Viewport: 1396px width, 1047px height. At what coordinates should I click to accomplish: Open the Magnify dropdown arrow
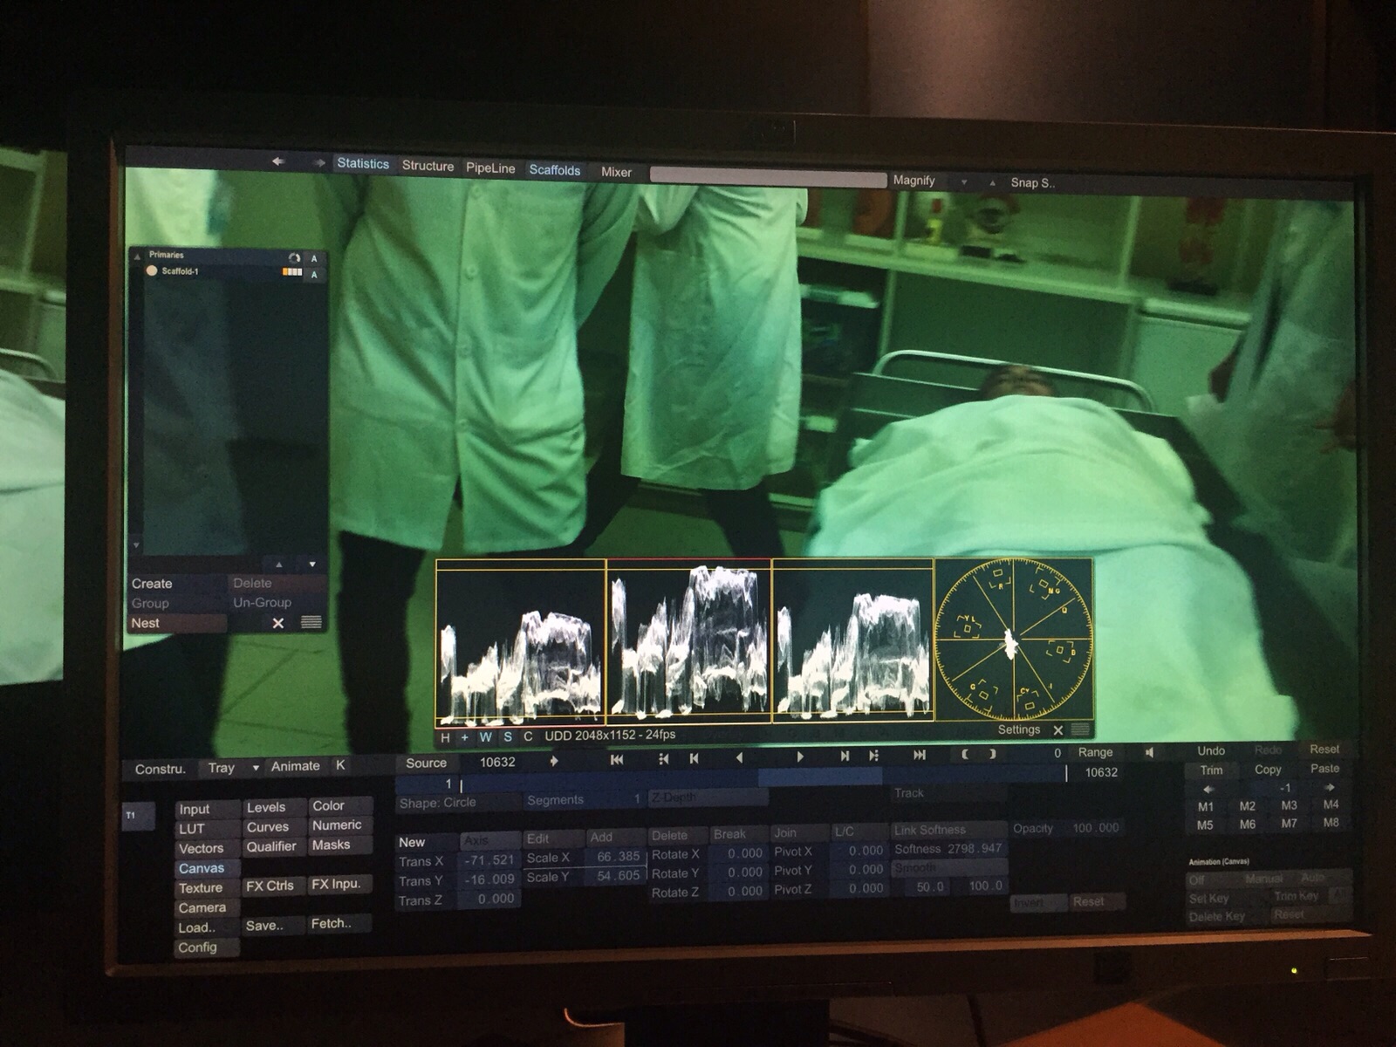964,182
